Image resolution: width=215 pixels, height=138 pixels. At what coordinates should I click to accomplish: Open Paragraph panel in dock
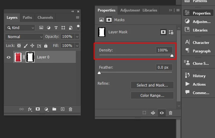tap(198, 51)
